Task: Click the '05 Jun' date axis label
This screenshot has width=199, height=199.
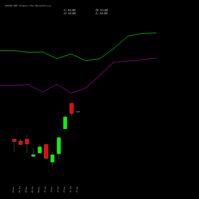Action: 26,189
